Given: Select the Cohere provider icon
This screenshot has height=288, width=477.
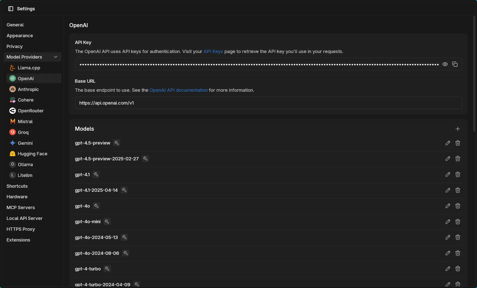Looking at the screenshot, I should pos(12,100).
